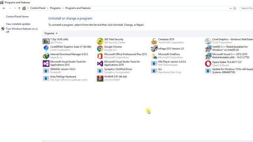Open the Organize dropdown menu
The height and width of the screenshot is (142, 253).
click(x=51, y=33)
